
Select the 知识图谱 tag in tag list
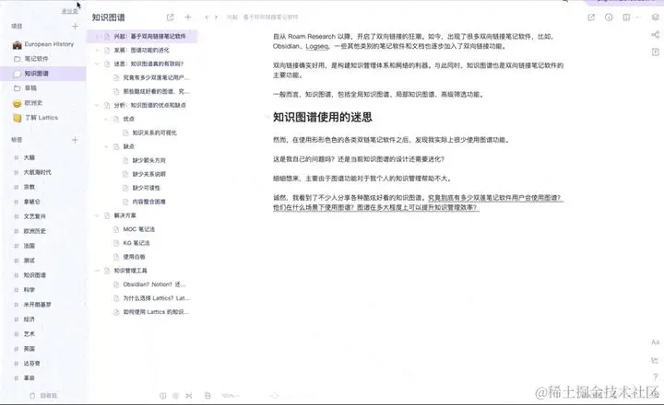pyautogui.click(x=35, y=275)
